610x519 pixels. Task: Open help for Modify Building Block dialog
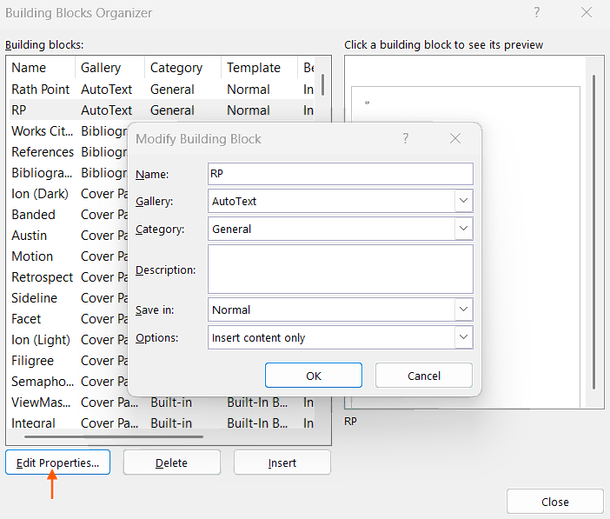[406, 138]
